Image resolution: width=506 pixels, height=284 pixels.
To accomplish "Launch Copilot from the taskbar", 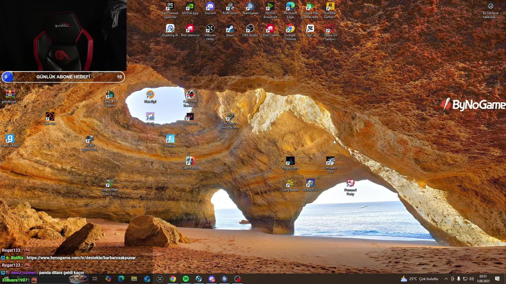I will coord(108,279).
